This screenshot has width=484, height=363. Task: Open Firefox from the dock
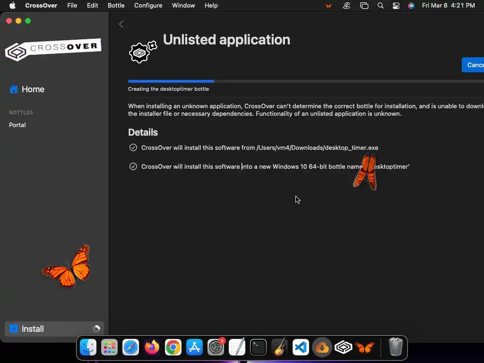(x=152, y=347)
